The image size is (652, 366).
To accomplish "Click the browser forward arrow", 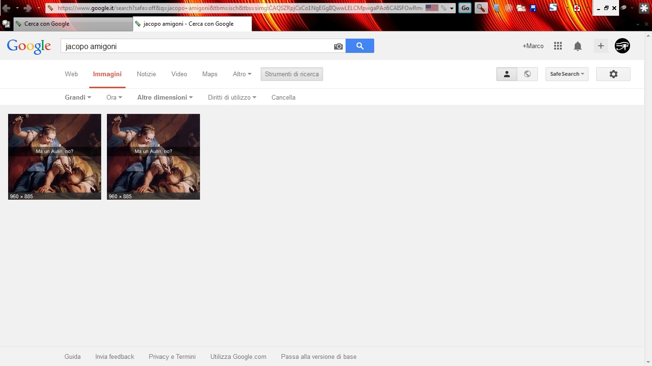I will click(x=28, y=8).
